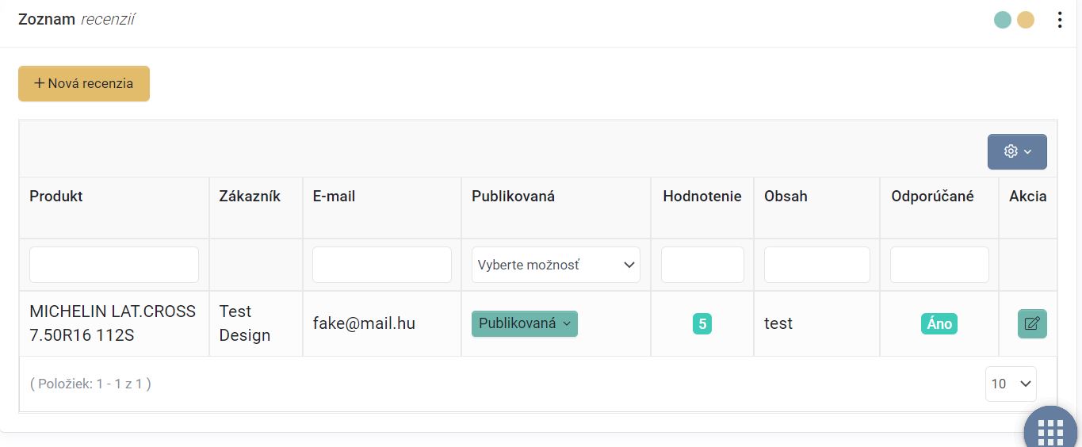Expand the Vyberte možnosť filter dropdown

pyautogui.click(x=556, y=265)
